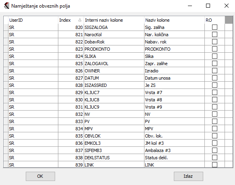Screen dimensions: 235x185
Task: Toggle Index column sort arrow
Action: click(80, 20)
